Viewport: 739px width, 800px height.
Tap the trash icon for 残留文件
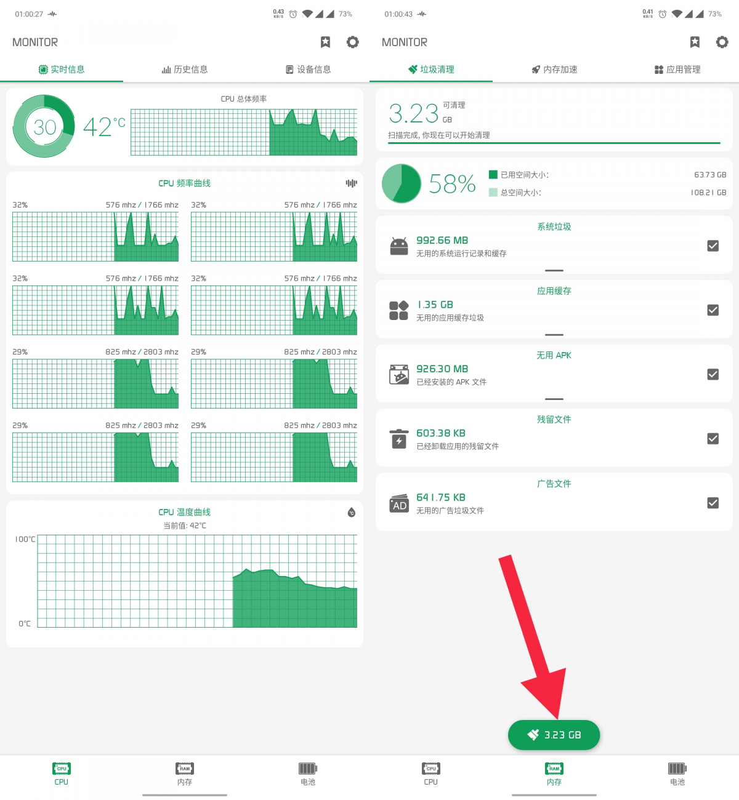[x=399, y=439]
